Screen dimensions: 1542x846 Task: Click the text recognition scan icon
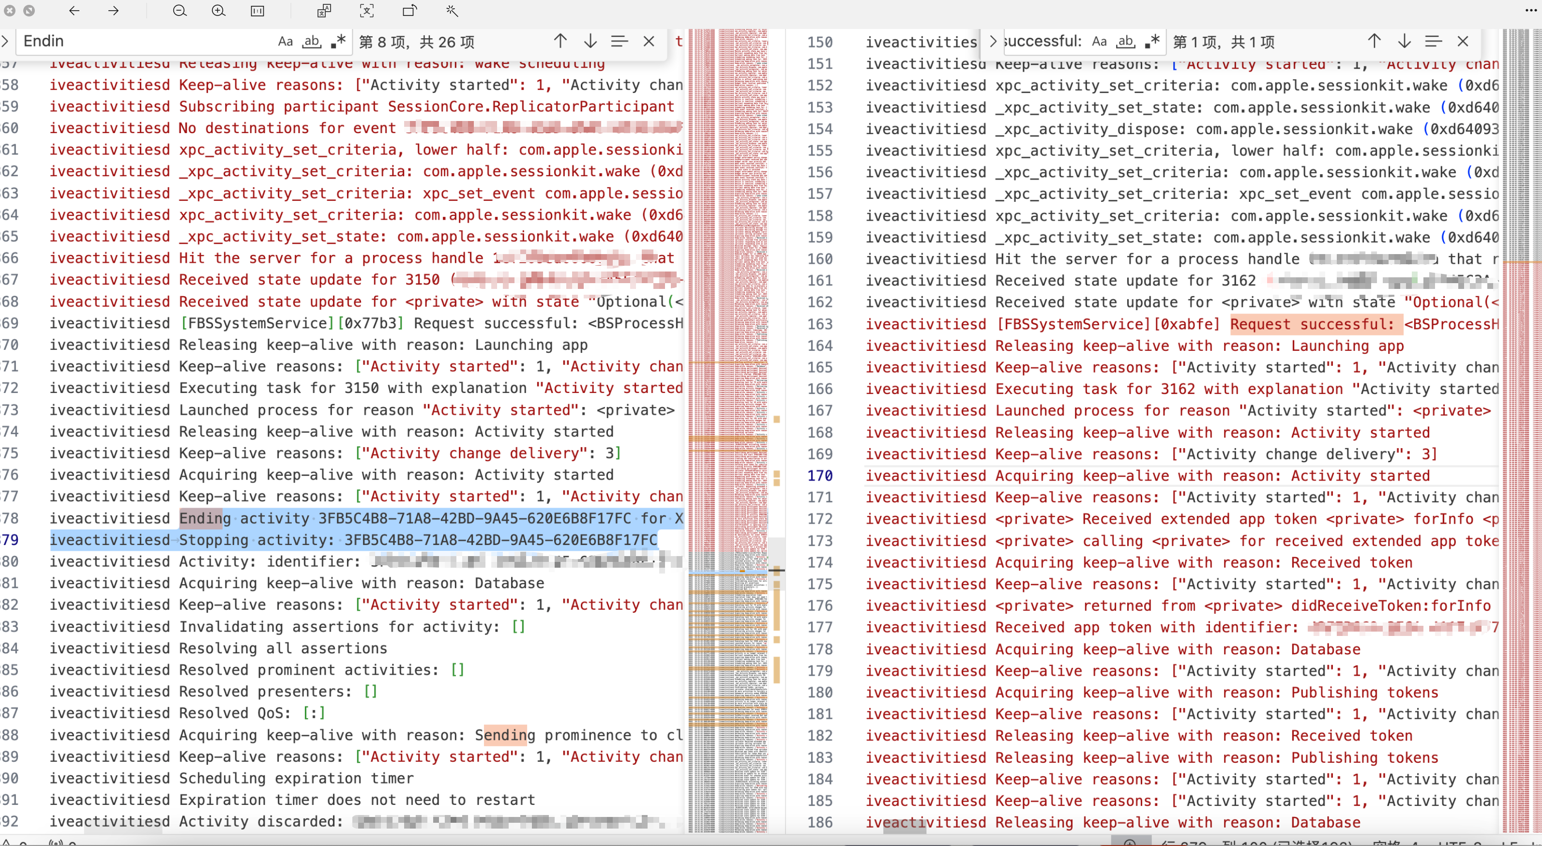(x=366, y=11)
